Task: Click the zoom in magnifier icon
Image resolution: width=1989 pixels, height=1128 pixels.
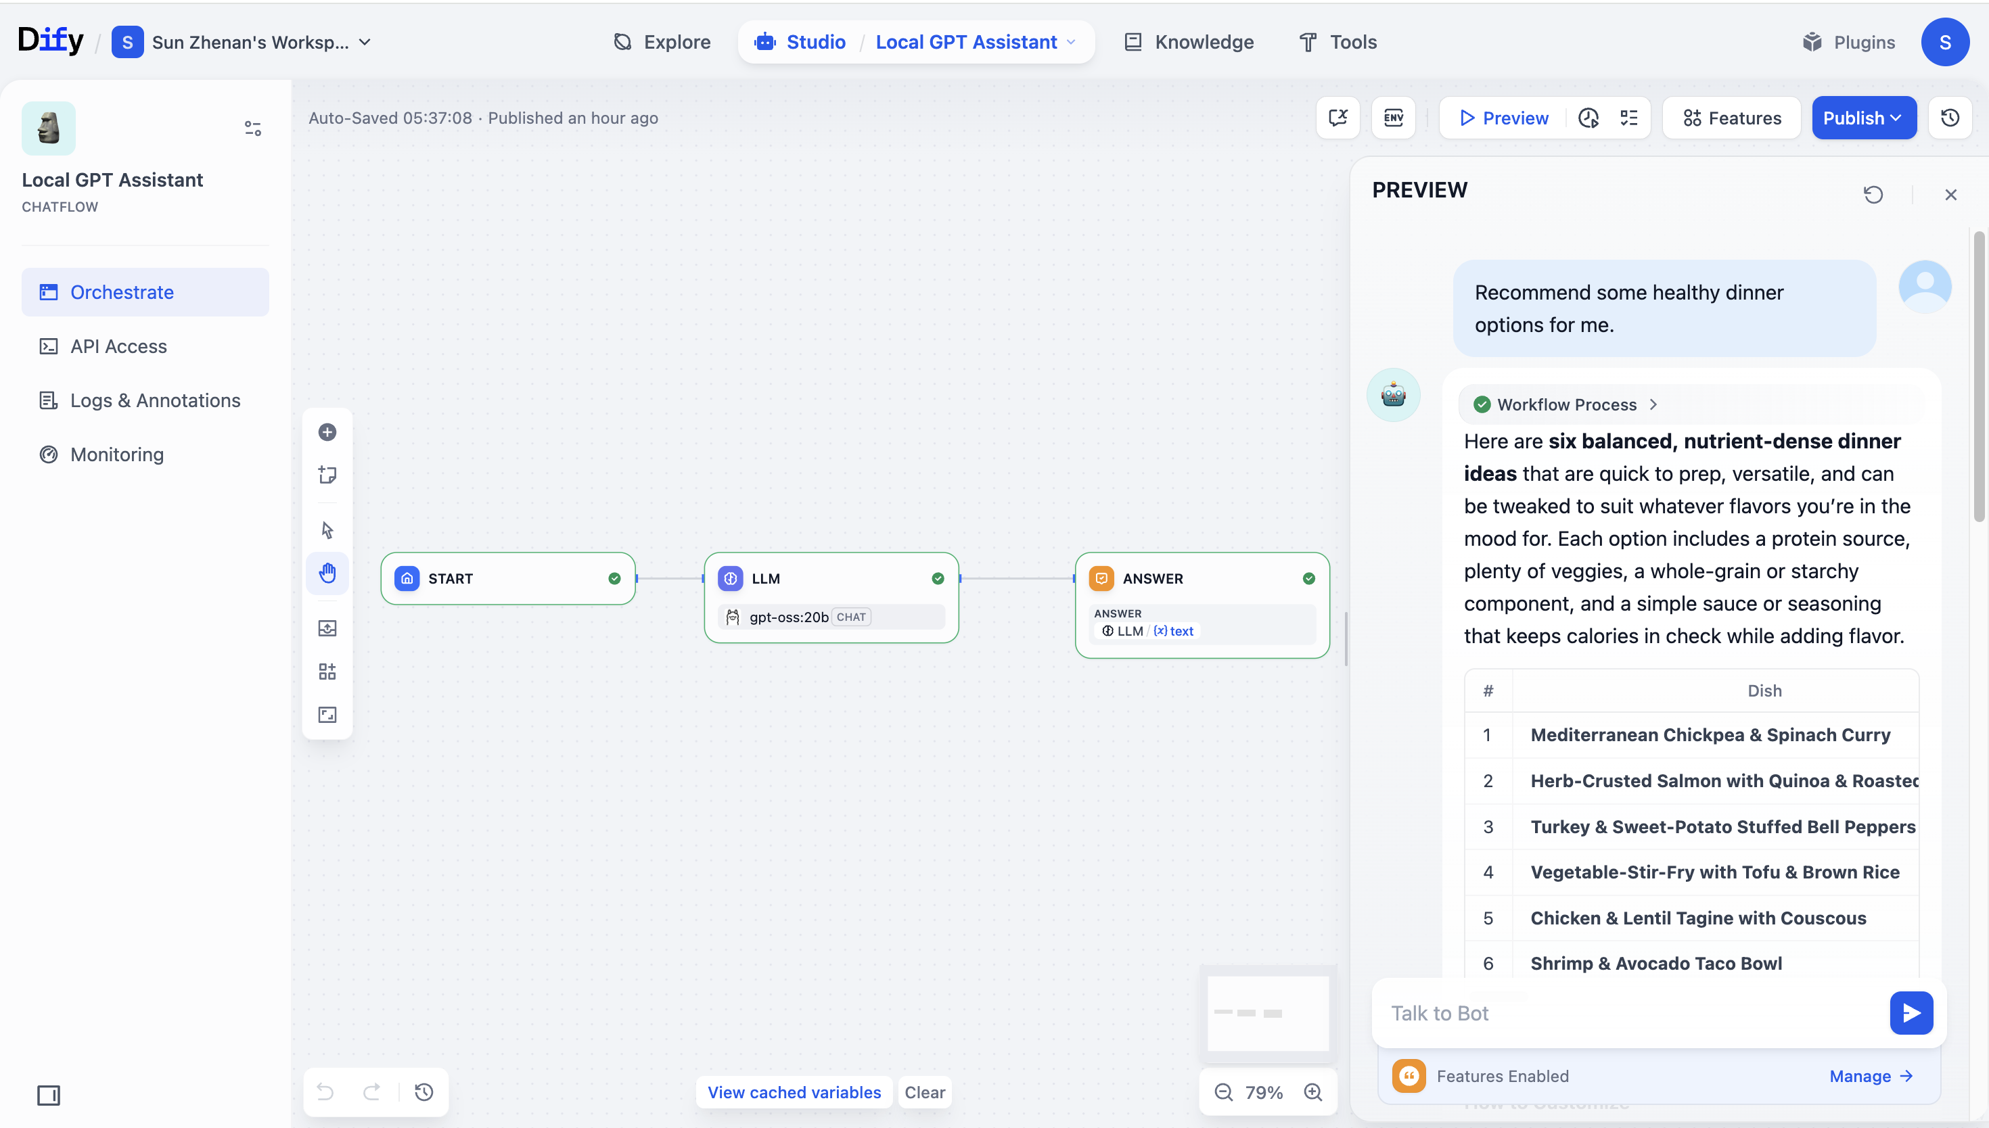Action: coord(1312,1092)
